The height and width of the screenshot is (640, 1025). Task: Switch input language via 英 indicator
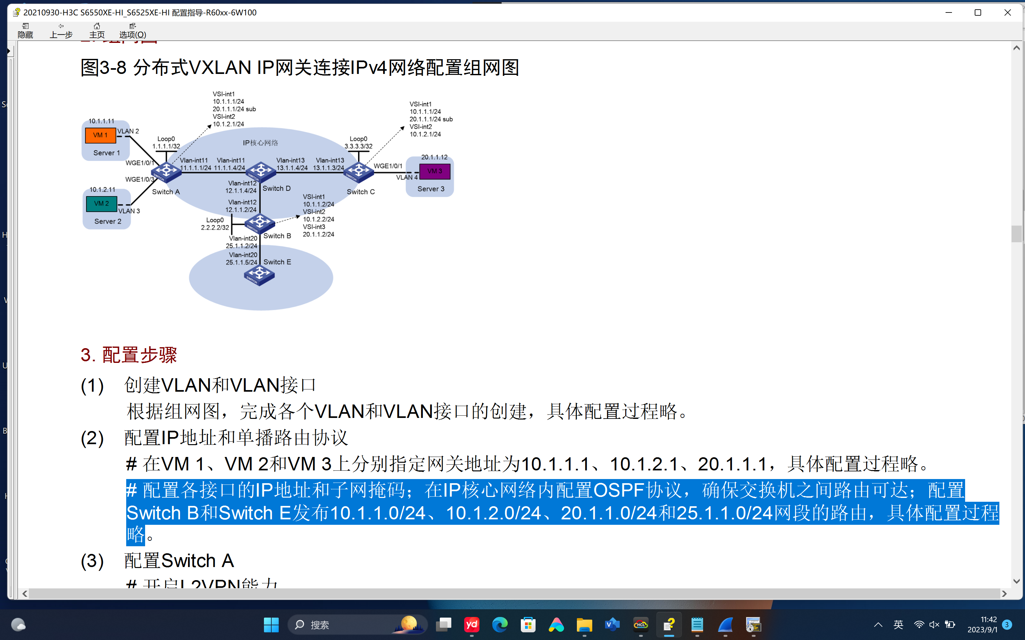click(x=898, y=625)
